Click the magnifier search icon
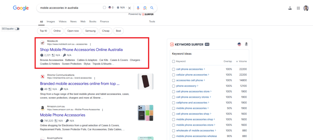Screen dimensions: 313x140 152,8
